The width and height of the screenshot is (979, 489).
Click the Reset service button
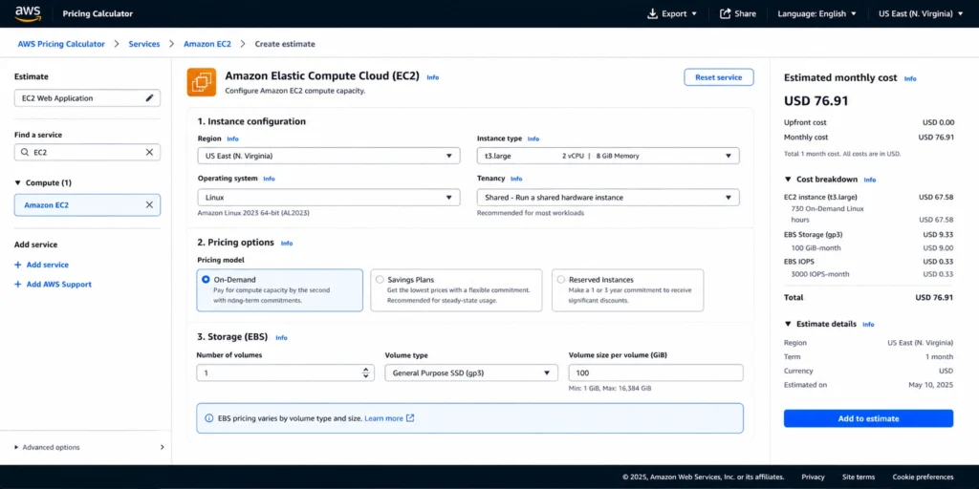click(719, 77)
